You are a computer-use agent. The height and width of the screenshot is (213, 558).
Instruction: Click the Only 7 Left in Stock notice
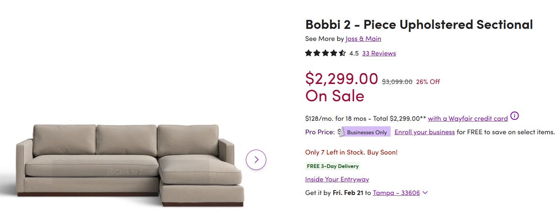[x=351, y=152]
